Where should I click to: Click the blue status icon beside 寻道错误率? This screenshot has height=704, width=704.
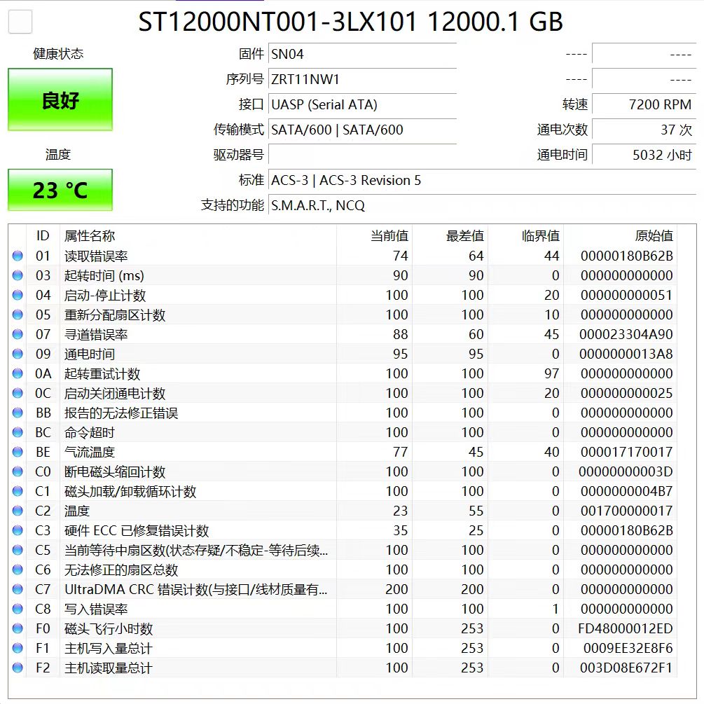[17, 334]
